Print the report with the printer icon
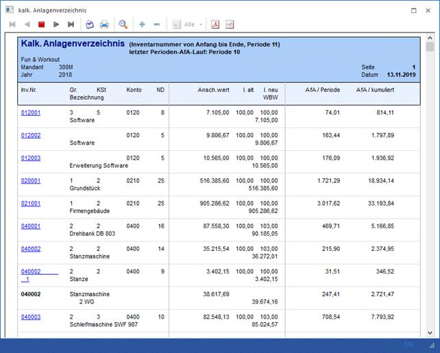This screenshot has width=440, height=353. (x=104, y=25)
